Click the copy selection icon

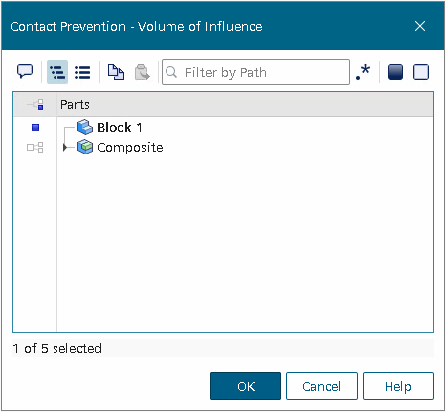116,72
